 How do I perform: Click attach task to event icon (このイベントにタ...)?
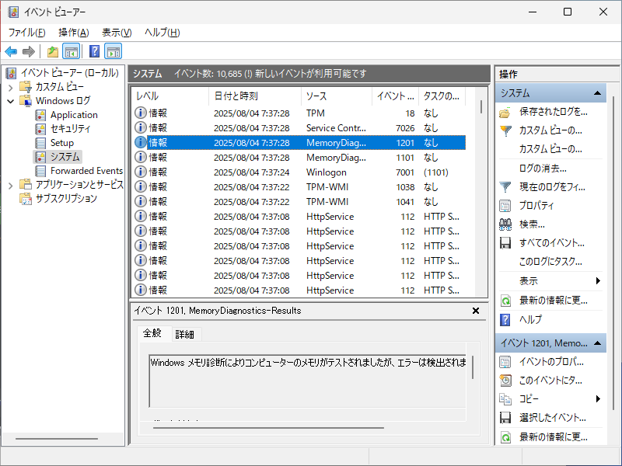(505, 381)
